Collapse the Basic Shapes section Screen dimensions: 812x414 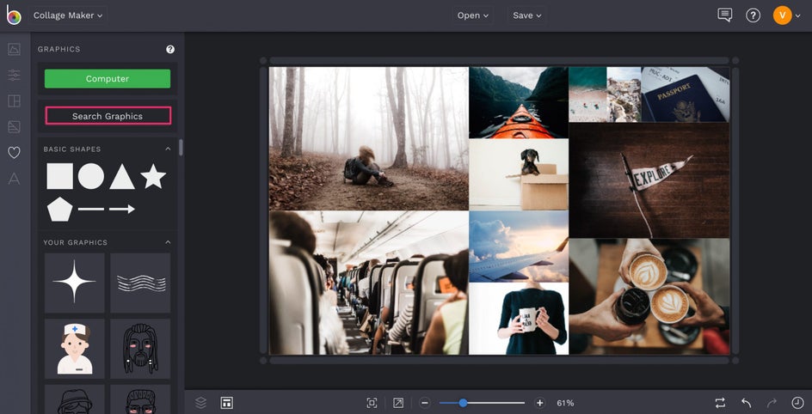pyautogui.click(x=168, y=149)
